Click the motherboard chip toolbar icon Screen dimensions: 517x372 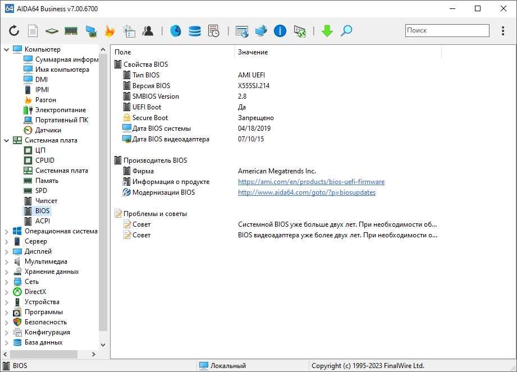click(x=52, y=31)
